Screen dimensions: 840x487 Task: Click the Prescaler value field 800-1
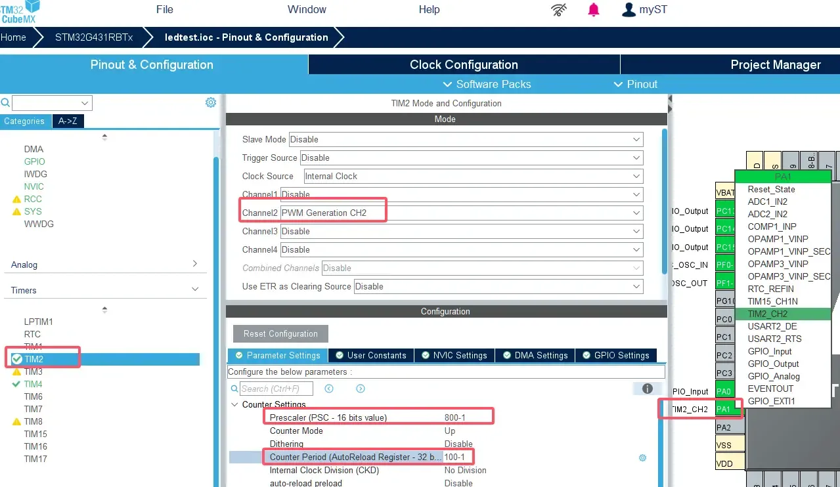coord(454,417)
